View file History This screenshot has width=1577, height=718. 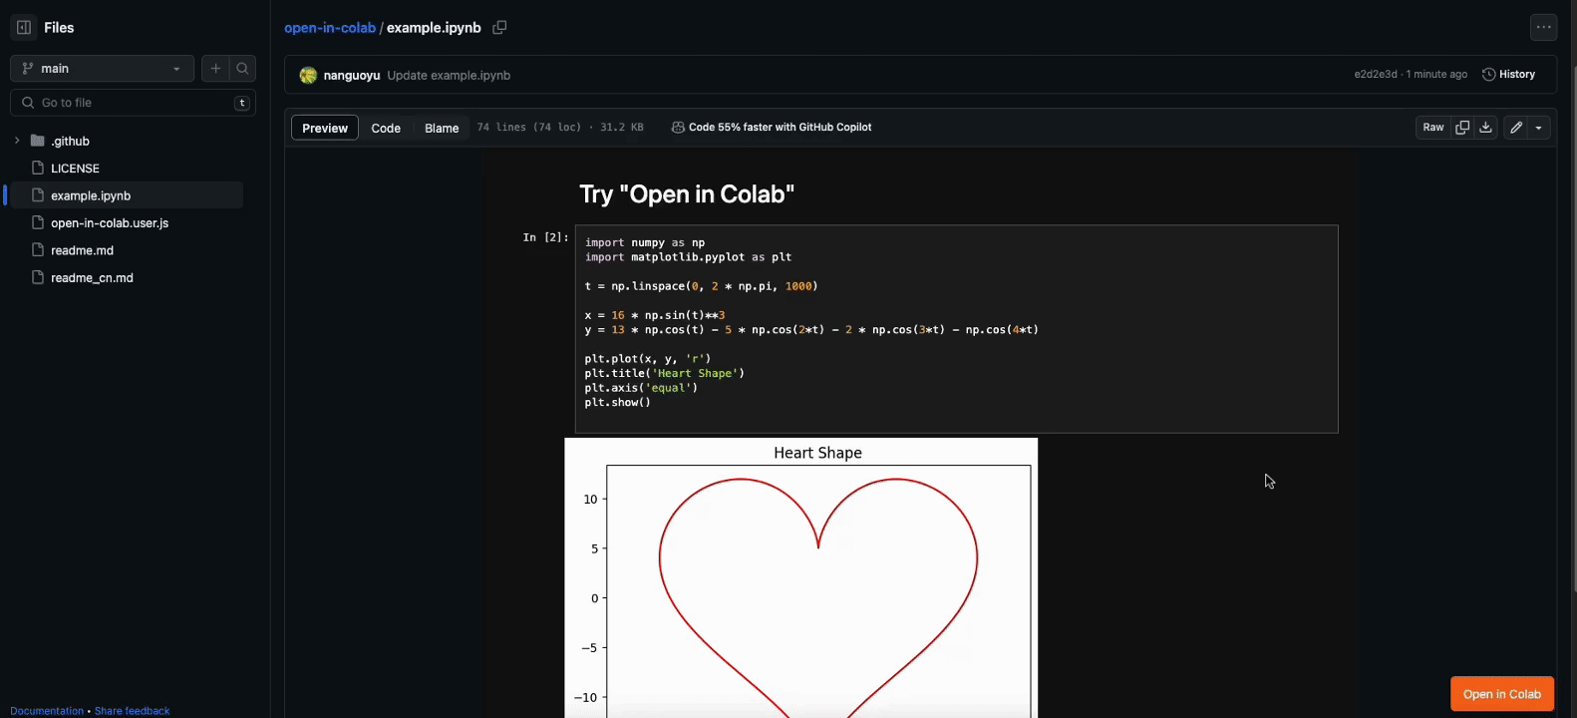(1508, 75)
